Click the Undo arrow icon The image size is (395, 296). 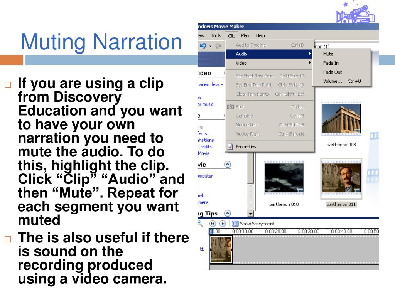coord(203,46)
